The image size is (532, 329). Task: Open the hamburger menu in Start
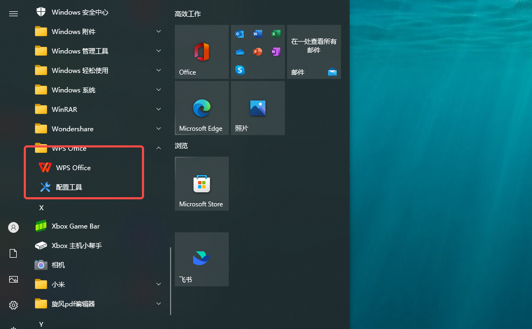pos(13,14)
